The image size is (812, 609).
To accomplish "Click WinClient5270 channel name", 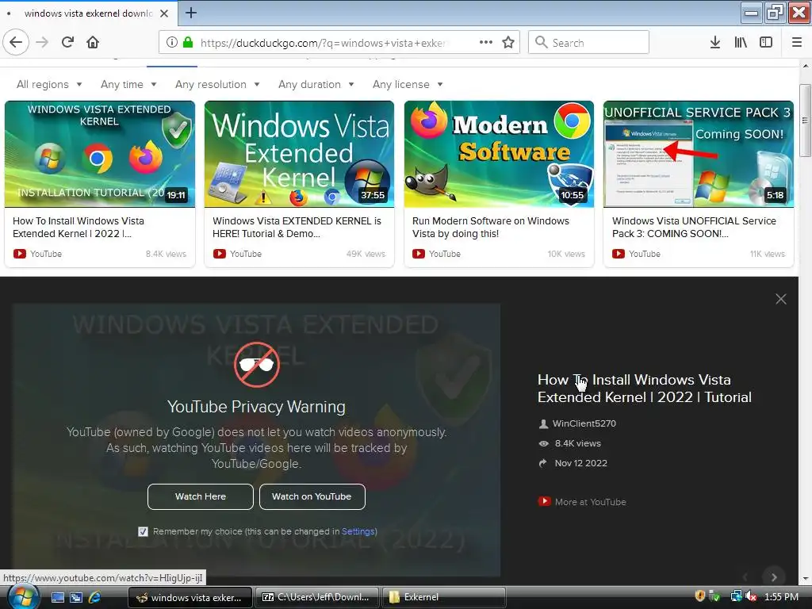I will click(584, 423).
